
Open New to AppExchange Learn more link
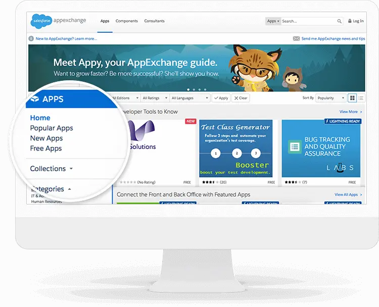click(x=66, y=39)
